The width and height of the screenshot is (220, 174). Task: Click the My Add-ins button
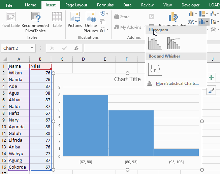128,27
